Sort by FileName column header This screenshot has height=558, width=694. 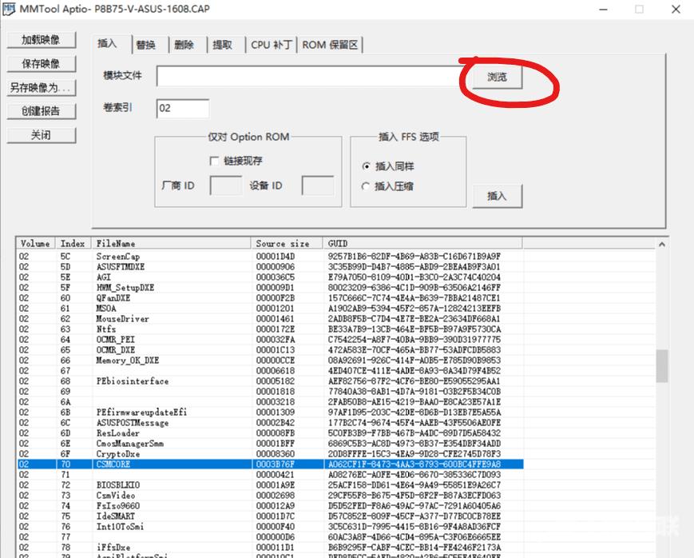(171, 243)
